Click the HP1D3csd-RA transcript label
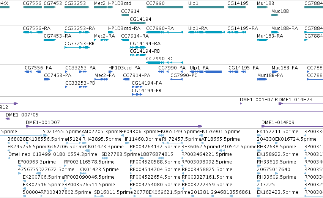 [124, 28]
